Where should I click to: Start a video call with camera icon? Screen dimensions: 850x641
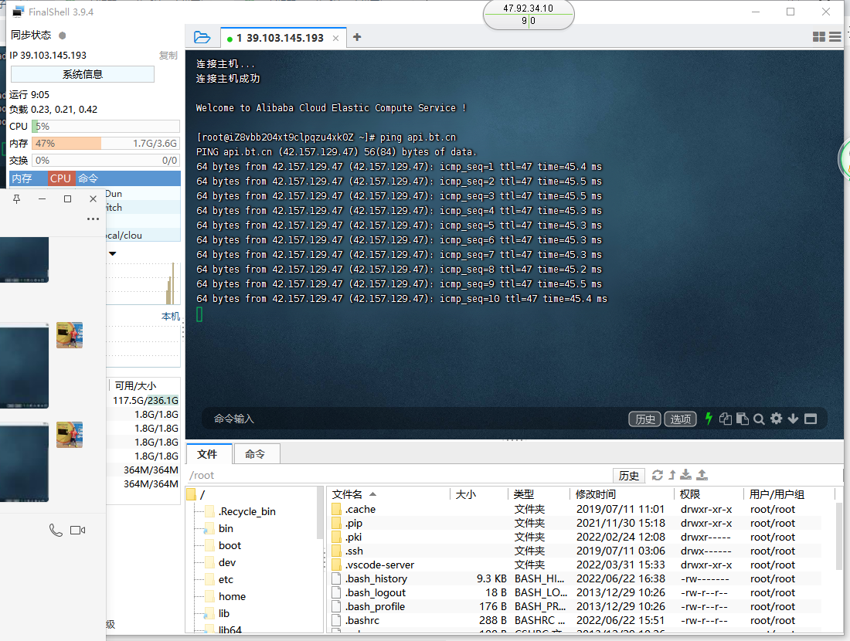pos(77,530)
